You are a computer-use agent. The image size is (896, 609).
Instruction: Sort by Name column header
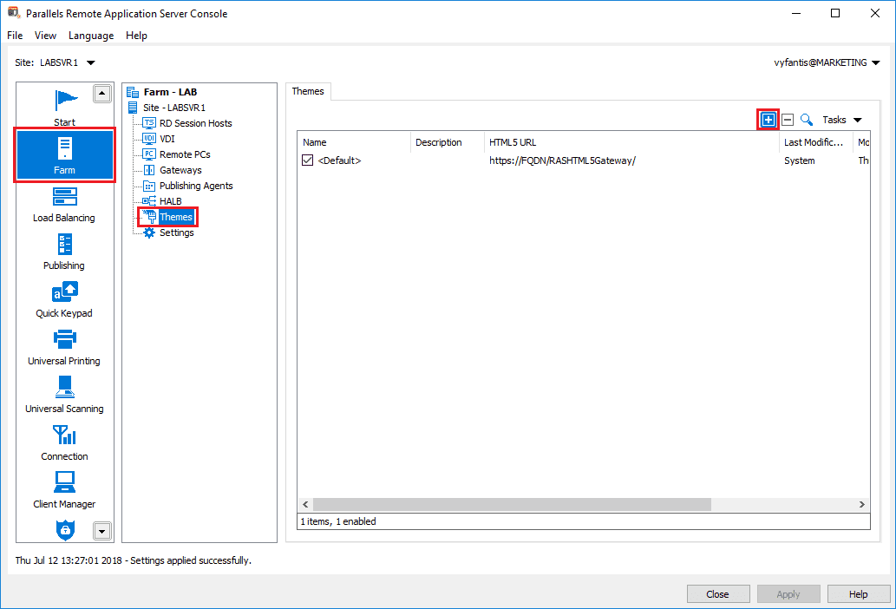[x=354, y=142]
